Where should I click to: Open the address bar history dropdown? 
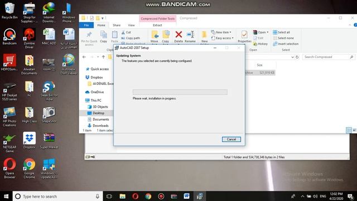(292, 57)
